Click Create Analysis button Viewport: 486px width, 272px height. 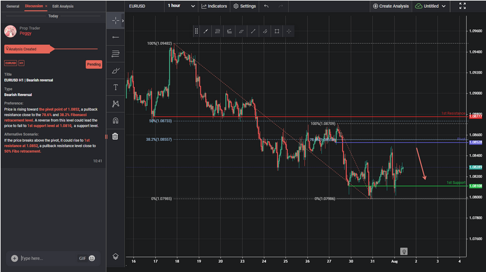click(x=391, y=6)
